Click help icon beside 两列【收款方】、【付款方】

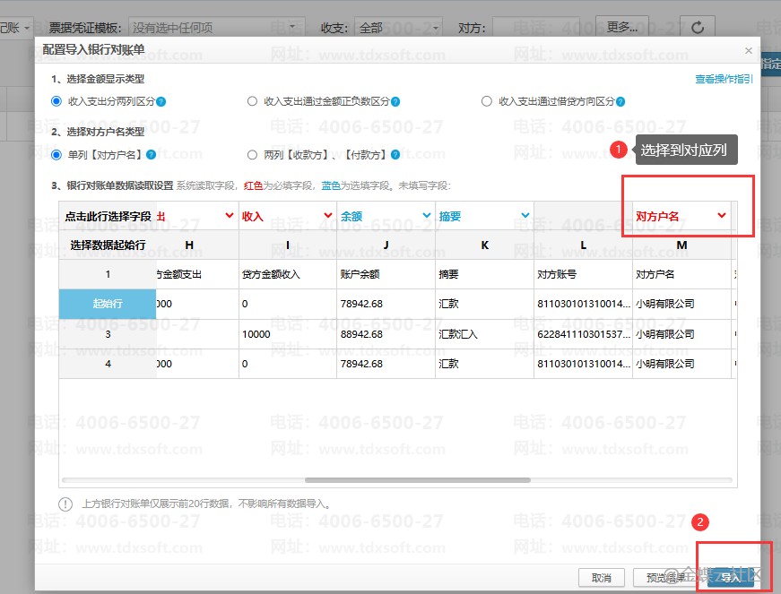(394, 155)
